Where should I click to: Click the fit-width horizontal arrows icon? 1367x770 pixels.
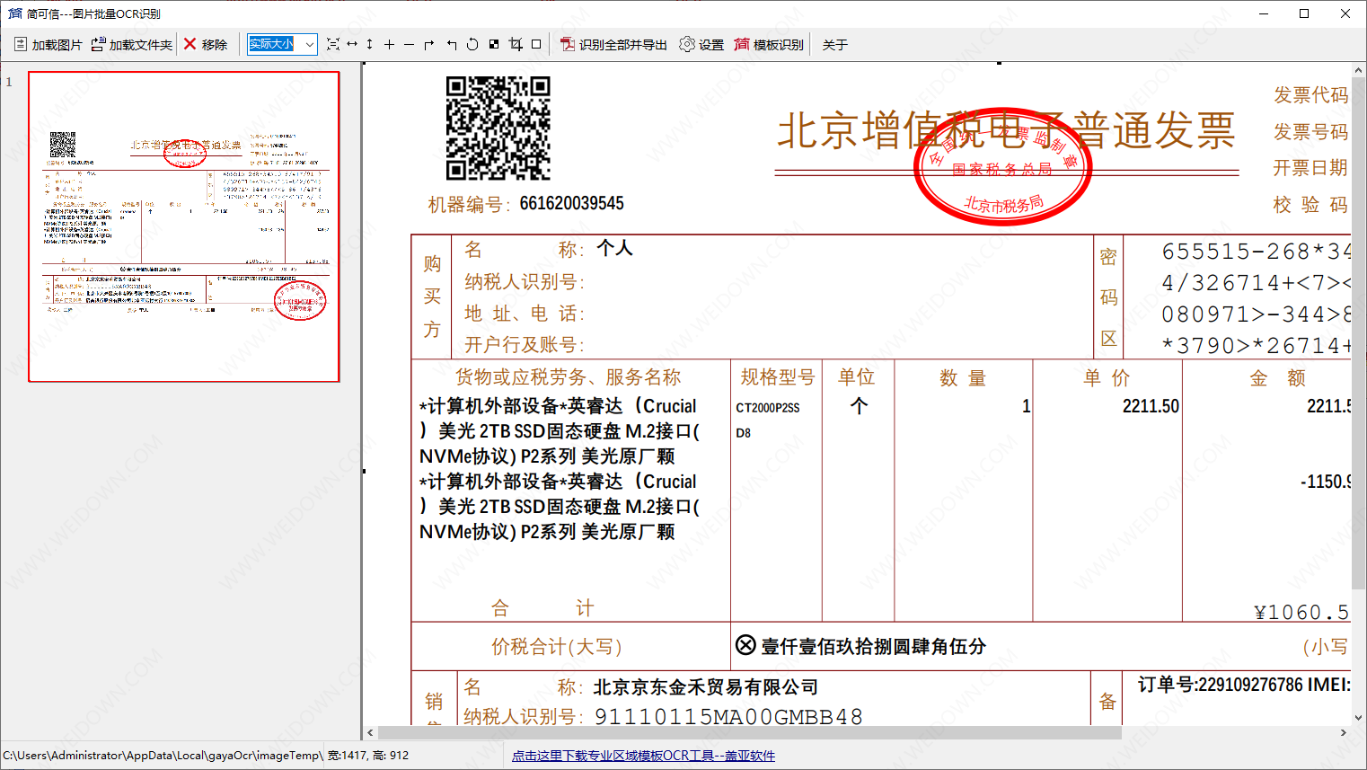(352, 44)
